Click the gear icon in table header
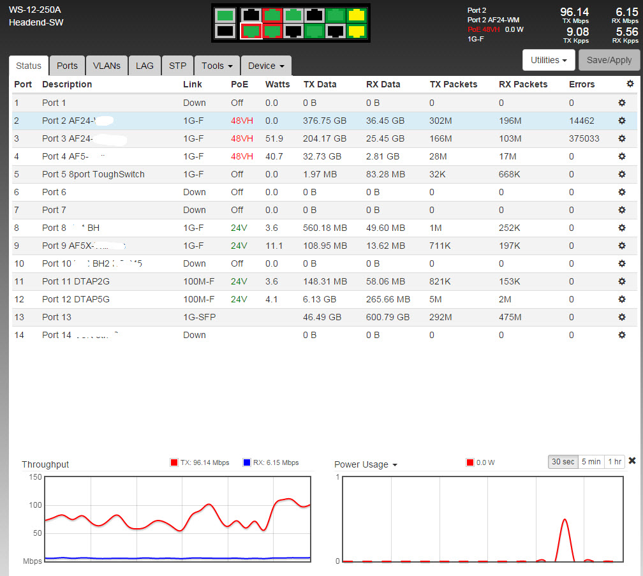The height and width of the screenshot is (576, 643). click(630, 84)
